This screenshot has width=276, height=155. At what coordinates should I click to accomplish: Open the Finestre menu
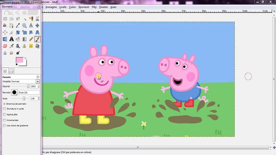103,7
